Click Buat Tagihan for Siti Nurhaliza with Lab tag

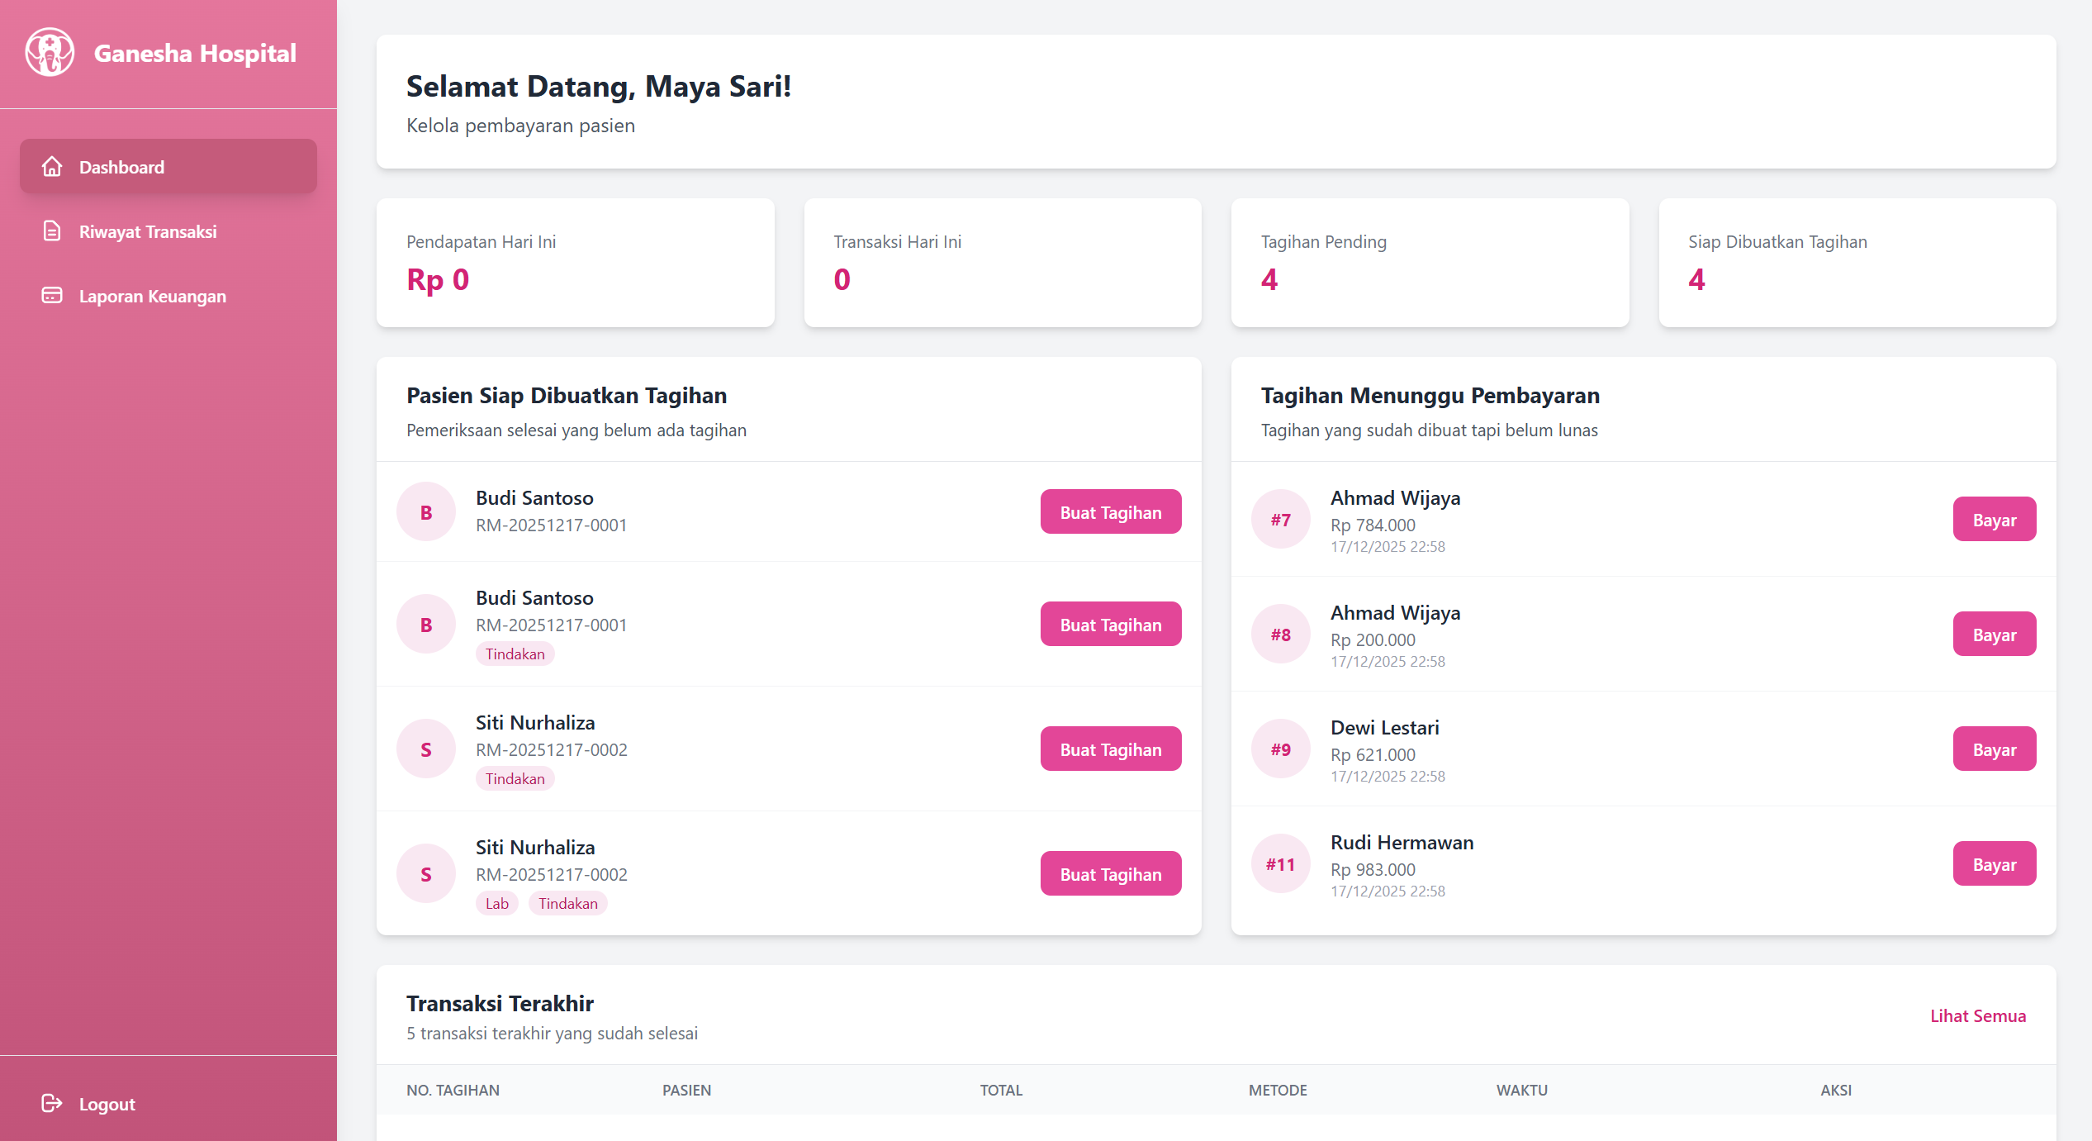(x=1110, y=874)
